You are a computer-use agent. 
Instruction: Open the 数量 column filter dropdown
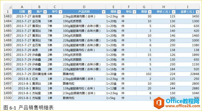point(150,12)
